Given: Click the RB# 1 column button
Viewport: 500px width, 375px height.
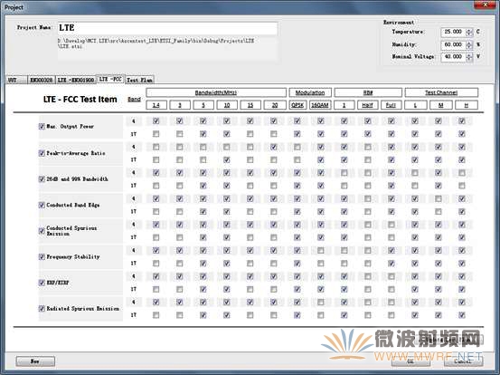Looking at the screenshot, I should coord(344,105).
